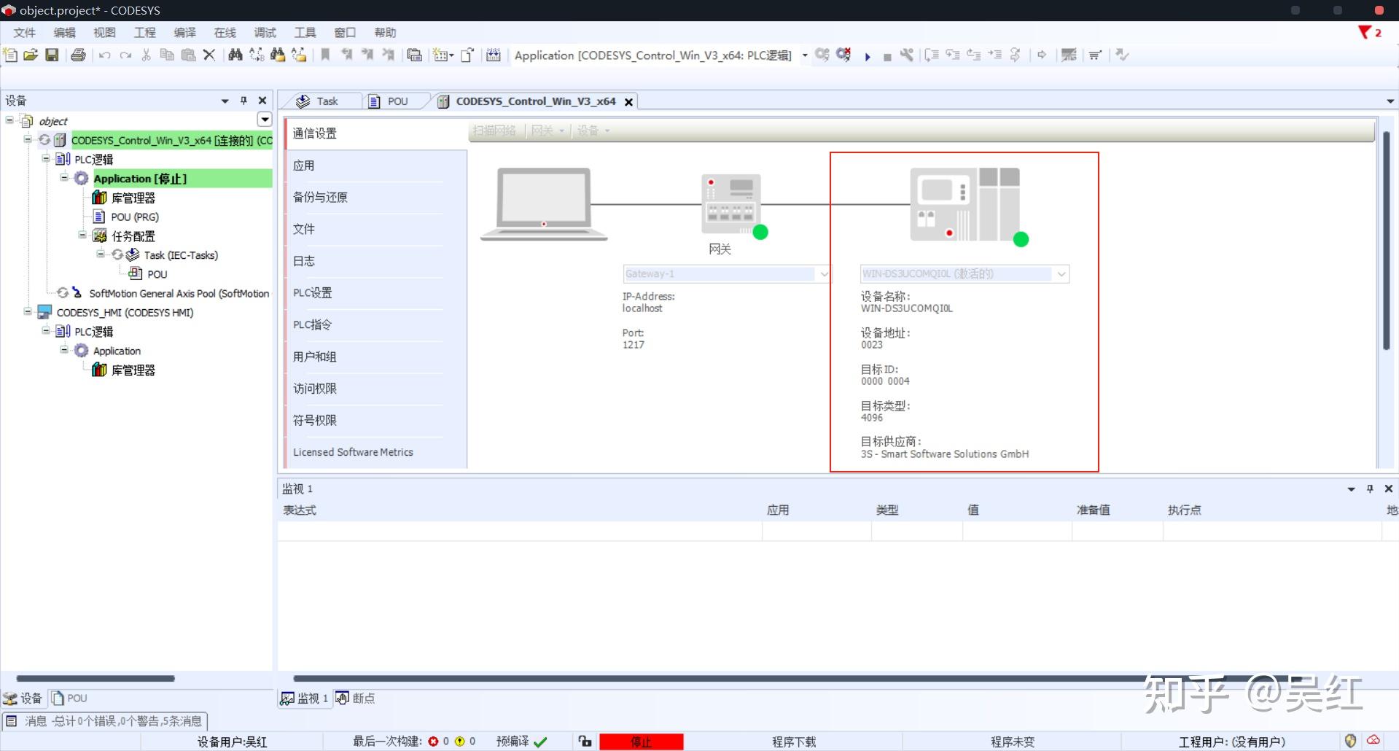Collapse the 任务配置 tree node
This screenshot has width=1399, height=751.
tap(82, 235)
